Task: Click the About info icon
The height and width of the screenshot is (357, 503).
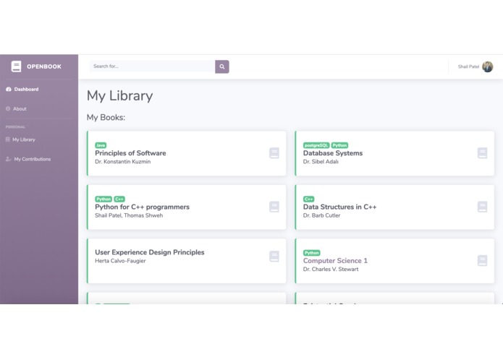Action: [x=8, y=109]
